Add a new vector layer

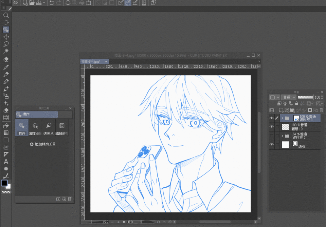click(x=287, y=110)
